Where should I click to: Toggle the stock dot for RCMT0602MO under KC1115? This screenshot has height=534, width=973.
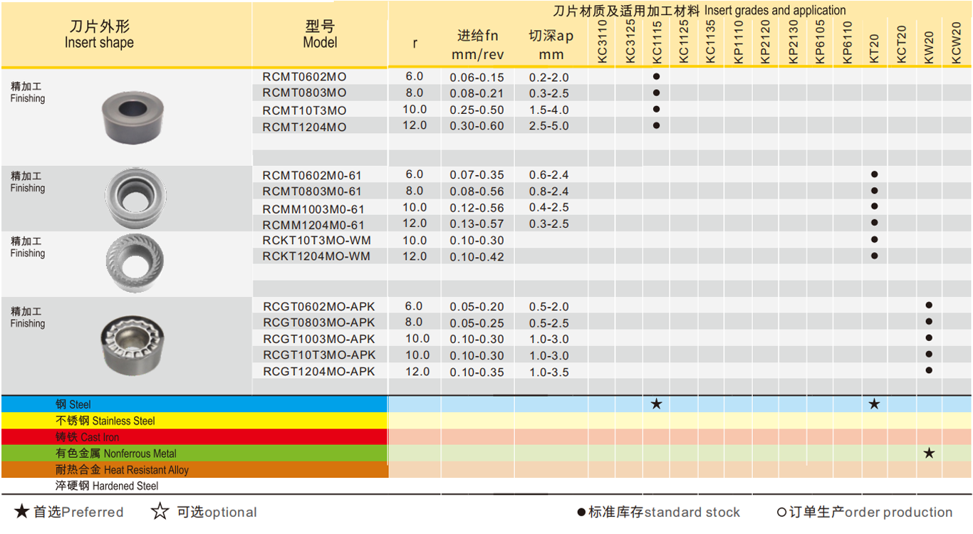655,77
